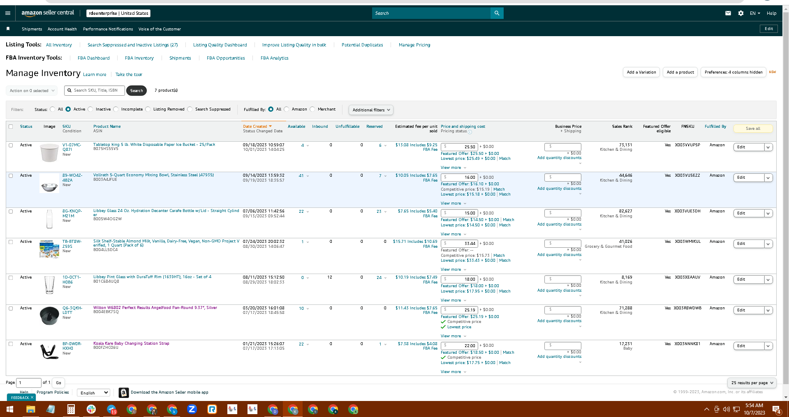789x417 pixels.
Task: Open Shipments in top navigation
Action: (32, 29)
